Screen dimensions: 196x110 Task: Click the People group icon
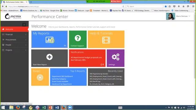click(x=3, y=45)
